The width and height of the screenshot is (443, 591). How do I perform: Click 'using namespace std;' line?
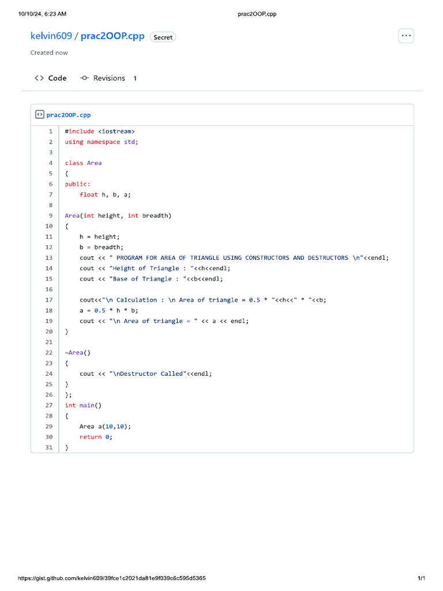(102, 142)
